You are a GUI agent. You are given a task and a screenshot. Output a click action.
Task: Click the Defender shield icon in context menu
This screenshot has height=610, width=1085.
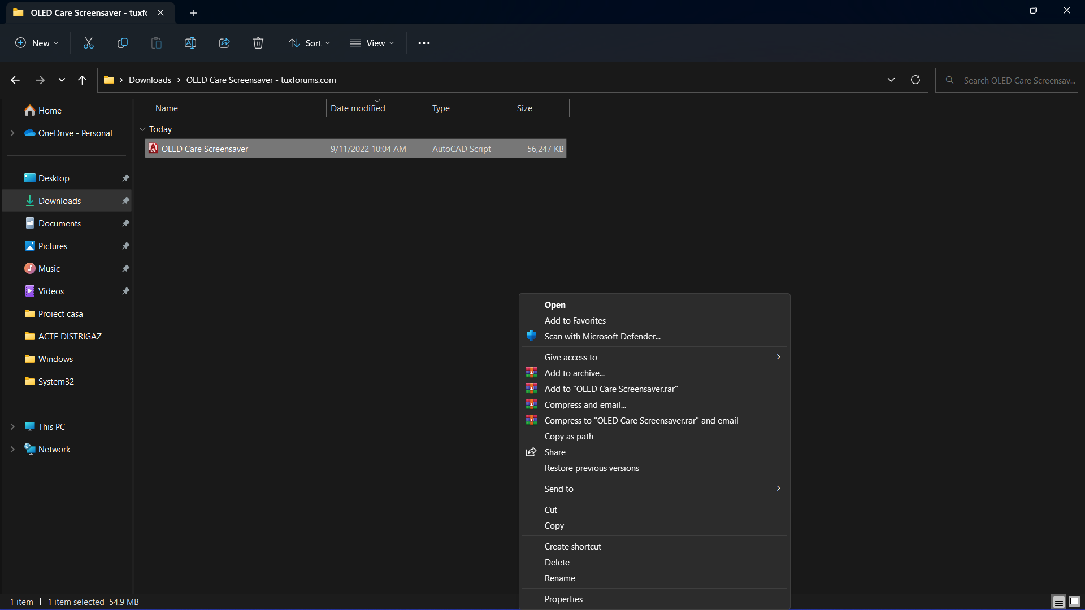pos(532,336)
